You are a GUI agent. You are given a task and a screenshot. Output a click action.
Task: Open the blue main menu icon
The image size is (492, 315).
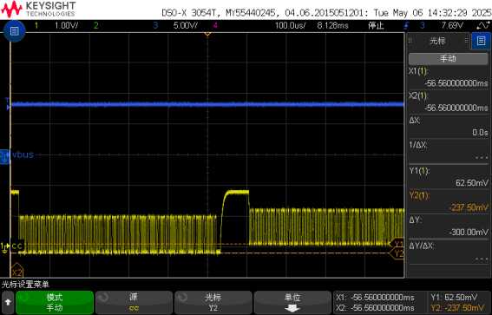tap(14, 30)
